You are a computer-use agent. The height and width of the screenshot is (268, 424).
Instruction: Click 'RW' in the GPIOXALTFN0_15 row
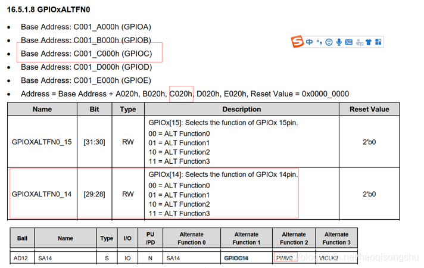click(x=128, y=142)
